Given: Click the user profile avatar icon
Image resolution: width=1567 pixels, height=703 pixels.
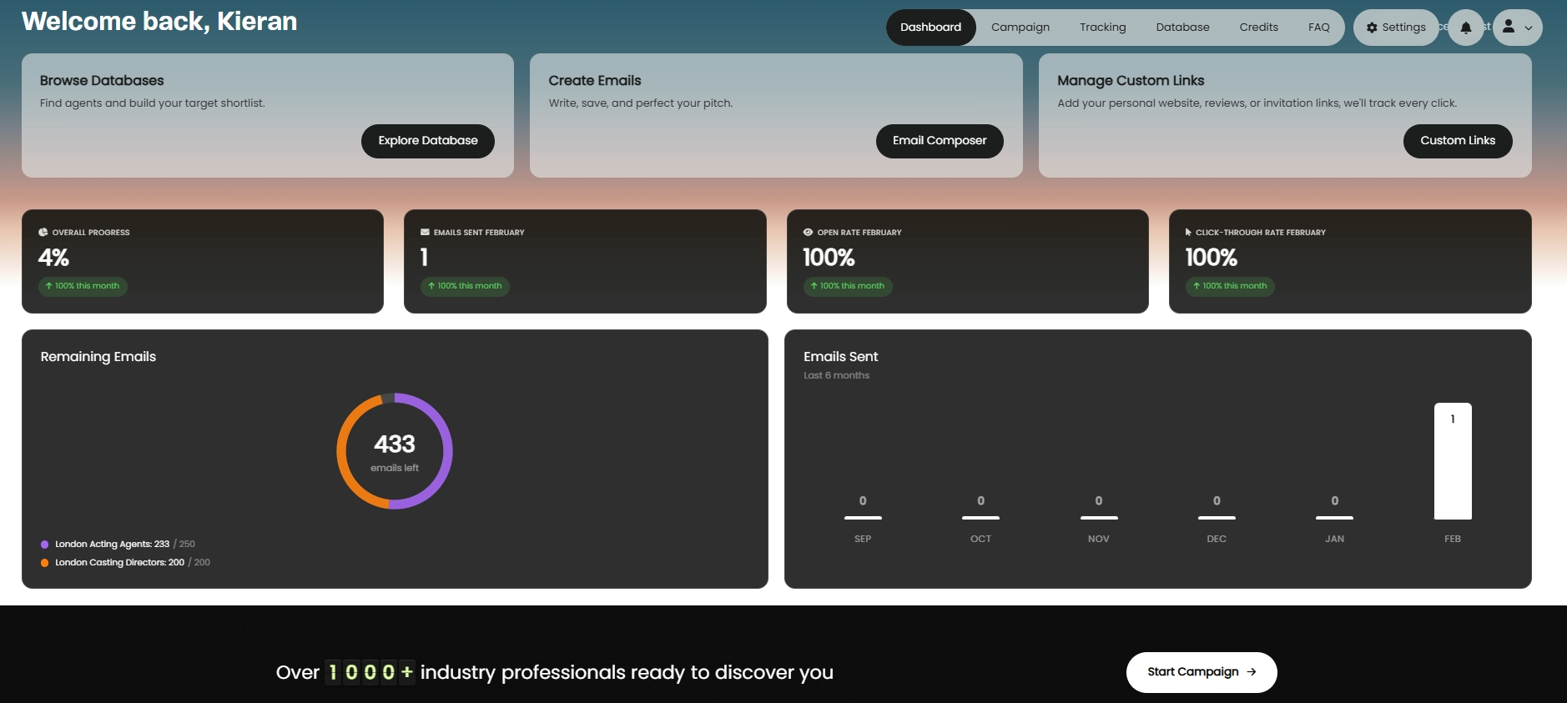Looking at the screenshot, I should [x=1509, y=27].
